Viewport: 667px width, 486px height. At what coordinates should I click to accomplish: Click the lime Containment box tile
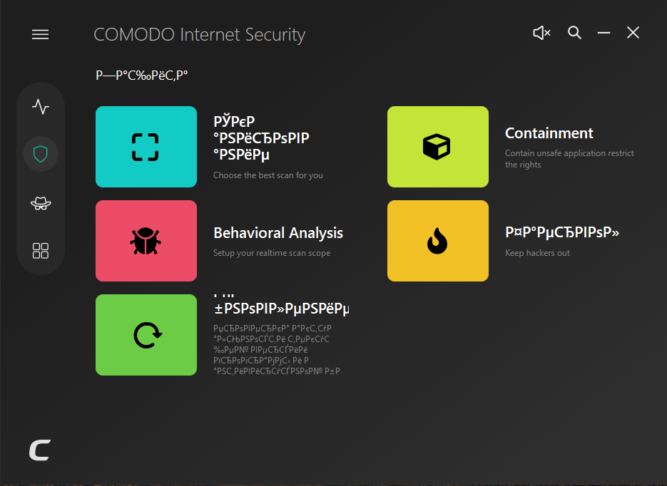pyautogui.click(x=437, y=147)
